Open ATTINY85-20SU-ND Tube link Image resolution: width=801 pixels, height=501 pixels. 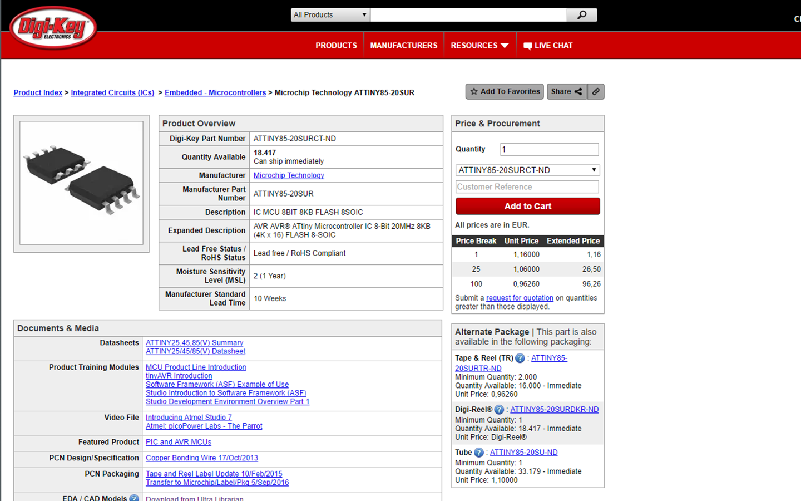tap(523, 453)
